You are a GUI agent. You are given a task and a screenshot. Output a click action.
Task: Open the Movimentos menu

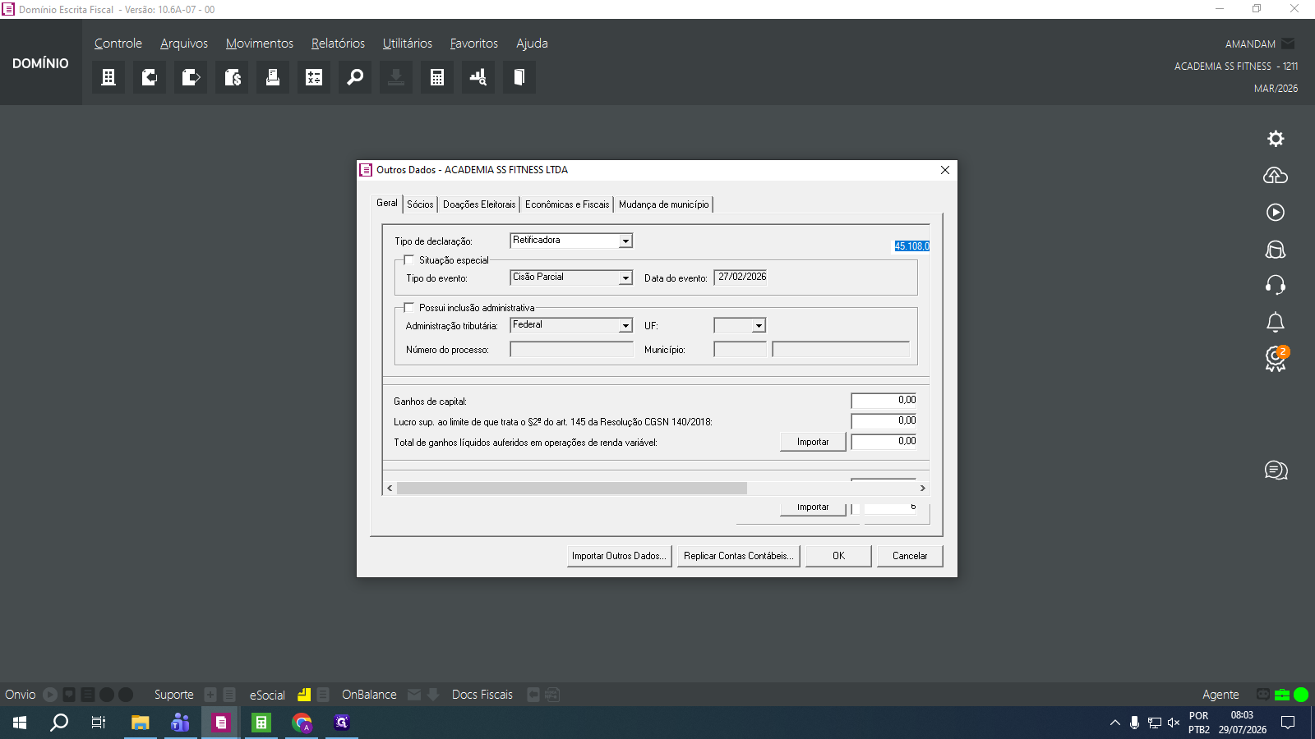click(260, 44)
